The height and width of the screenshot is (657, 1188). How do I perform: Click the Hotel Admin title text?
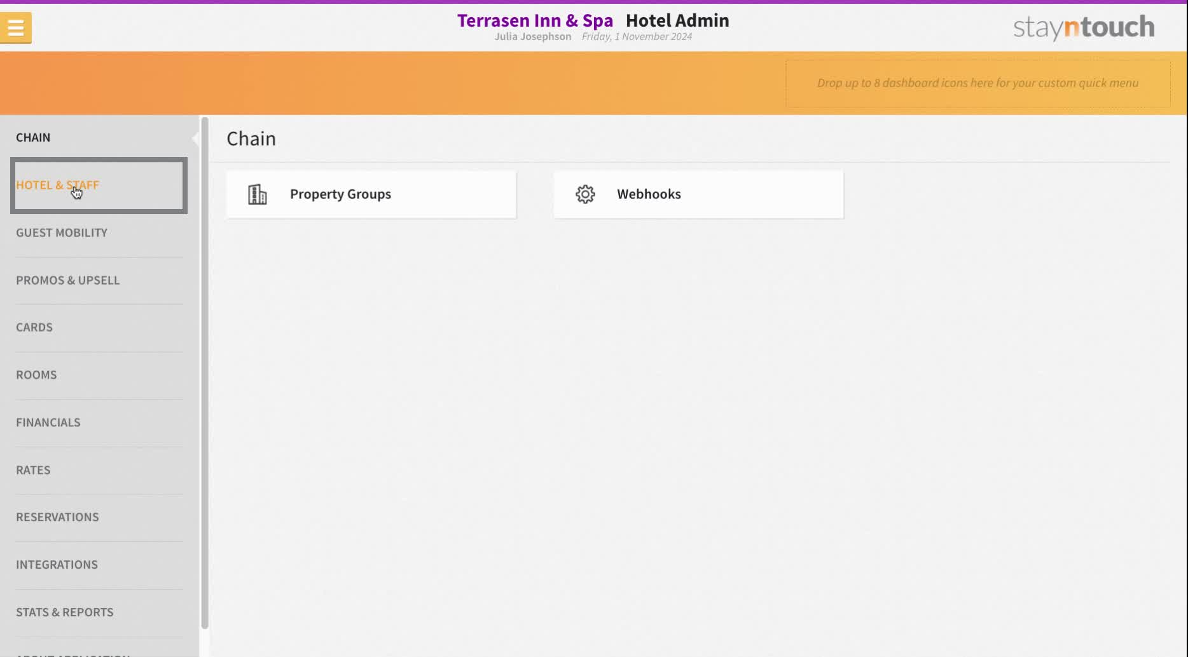coord(677,20)
